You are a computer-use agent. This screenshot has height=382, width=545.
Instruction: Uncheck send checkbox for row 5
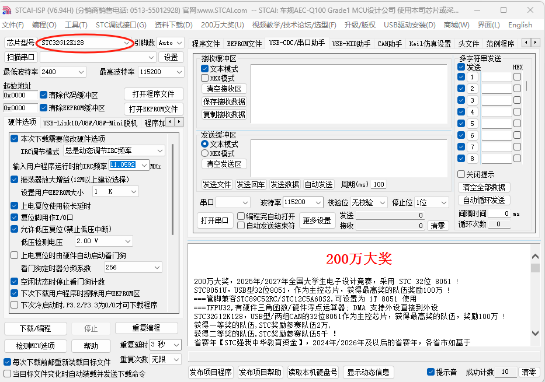pyautogui.click(x=461, y=124)
